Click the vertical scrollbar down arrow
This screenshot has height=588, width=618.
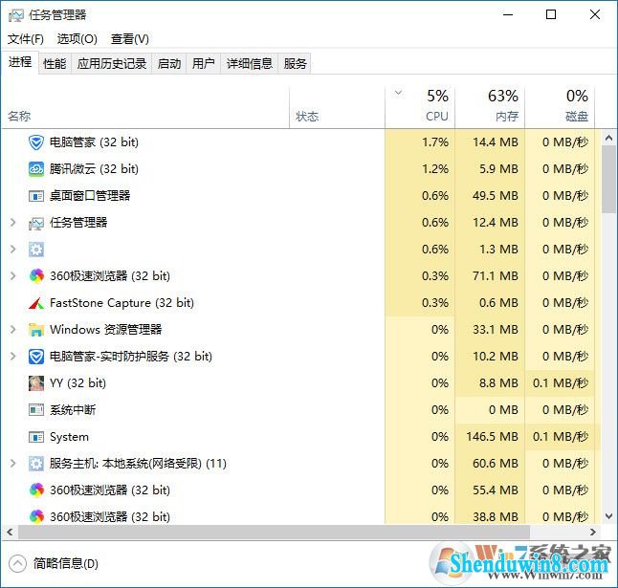point(609,516)
